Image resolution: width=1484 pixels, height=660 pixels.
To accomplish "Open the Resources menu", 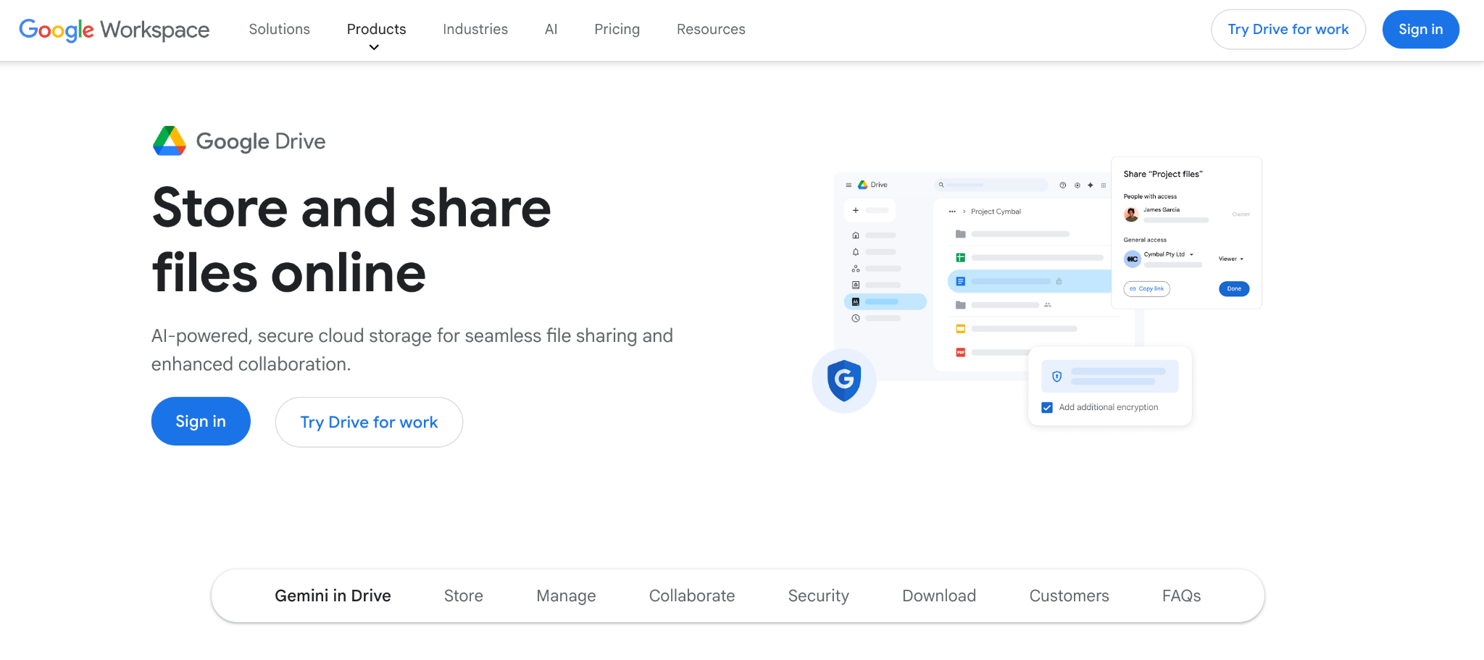I will [711, 29].
